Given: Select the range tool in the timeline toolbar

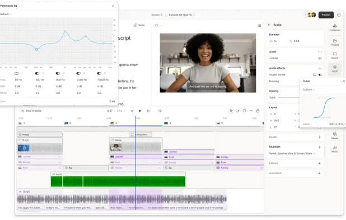Looking at the screenshot, I should click(x=244, y=111).
